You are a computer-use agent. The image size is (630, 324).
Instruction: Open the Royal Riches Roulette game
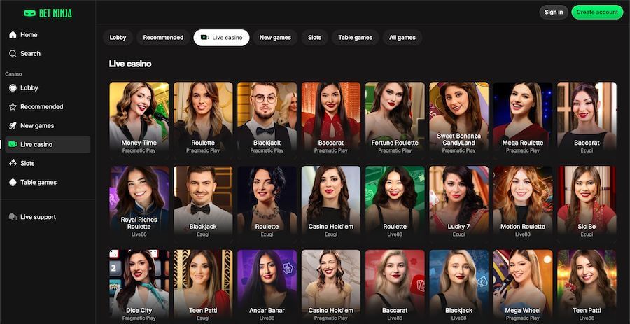click(139, 203)
